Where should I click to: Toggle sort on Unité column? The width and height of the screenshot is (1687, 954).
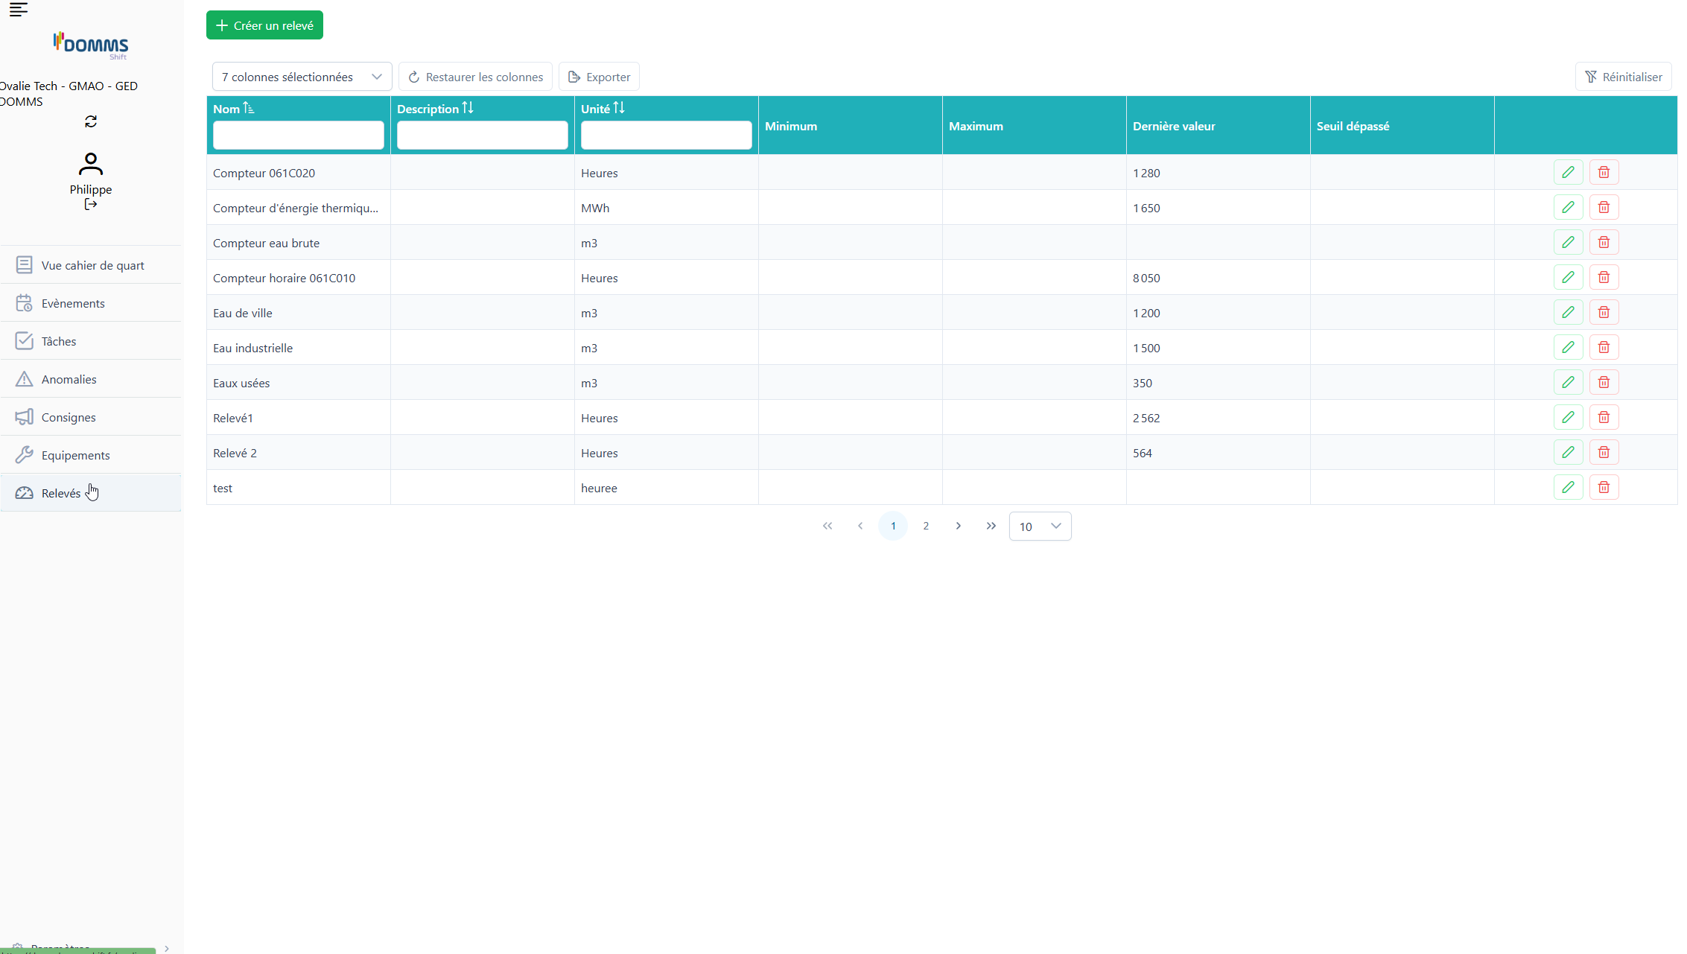coord(619,109)
